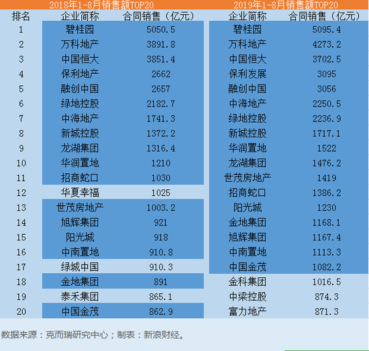
Task: Click company name 富力地产
Action: point(248,311)
